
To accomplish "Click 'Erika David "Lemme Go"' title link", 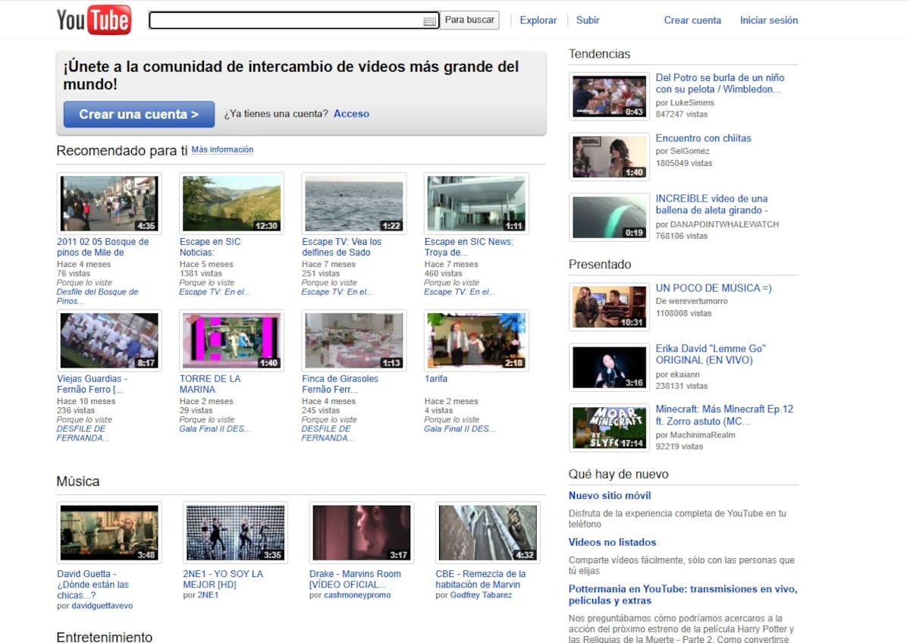I will point(711,354).
